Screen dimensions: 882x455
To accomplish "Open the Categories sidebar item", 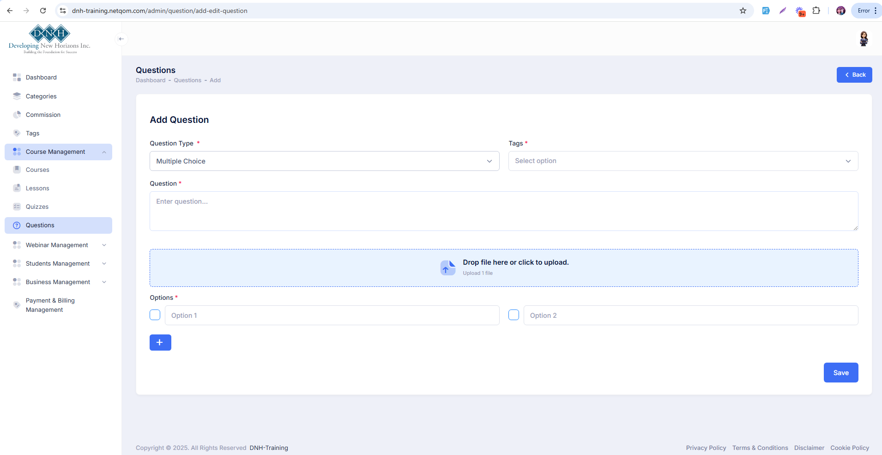I will 59,96.
